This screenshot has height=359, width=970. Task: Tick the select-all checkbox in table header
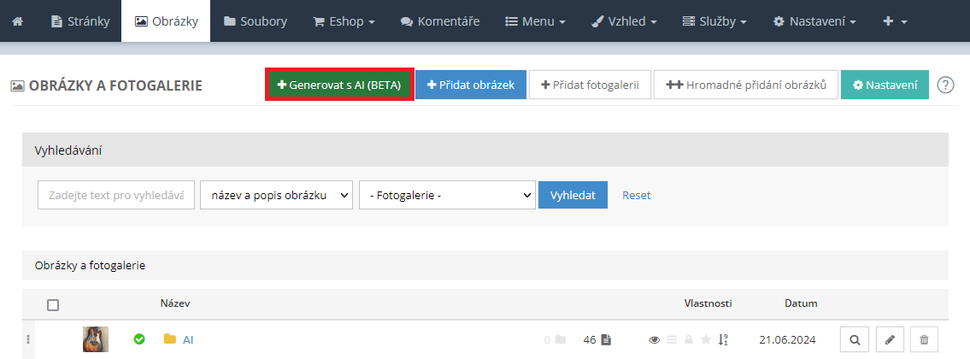click(53, 304)
